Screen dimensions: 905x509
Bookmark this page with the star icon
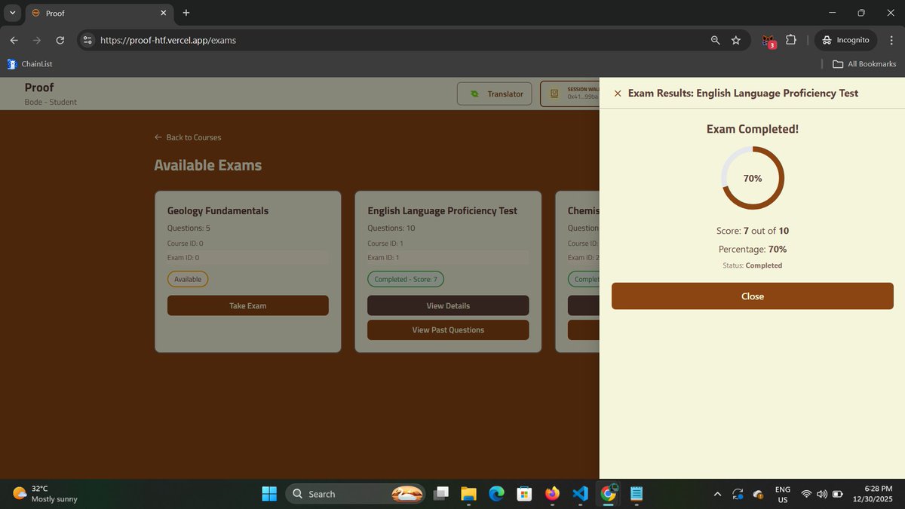point(736,40)
